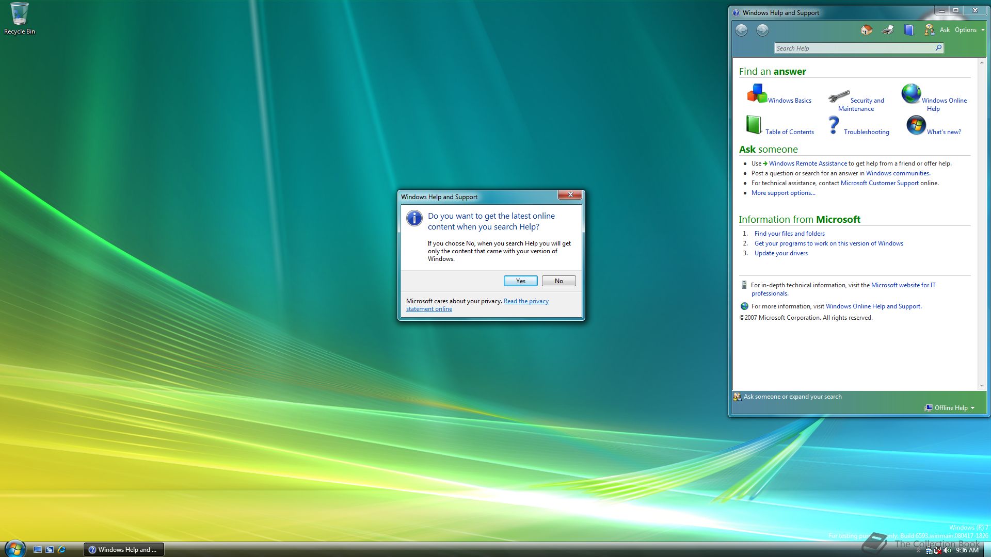This screenshot has width=991, height=557.
Task: Open Find your files and folders
Action: point(790,234)
